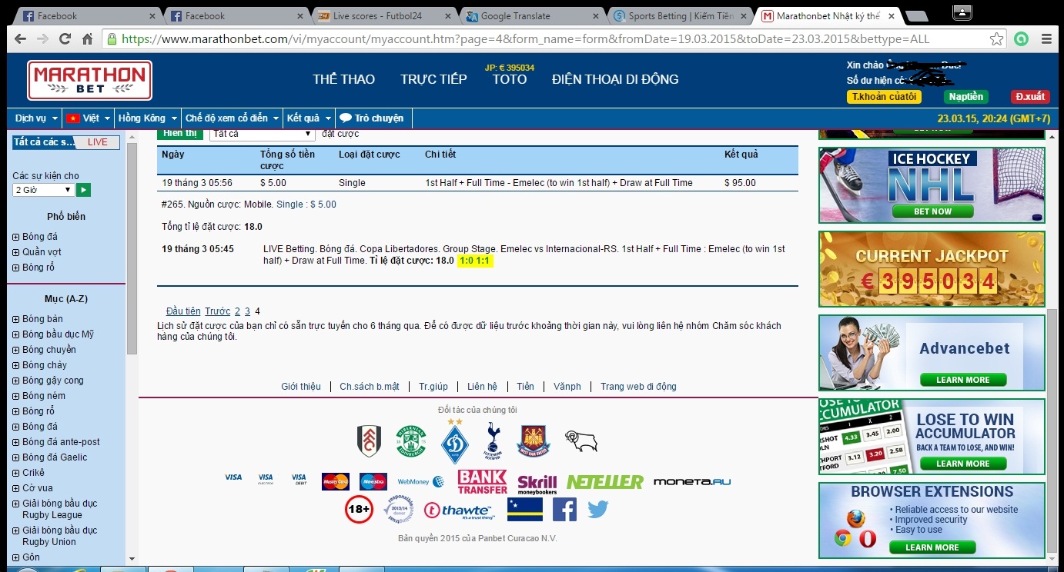Open the current jackpot €395034 banner

(x=932, y=269)
